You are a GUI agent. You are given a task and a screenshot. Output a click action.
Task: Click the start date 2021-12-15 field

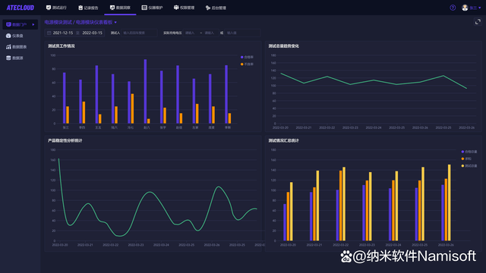(63, 33)
